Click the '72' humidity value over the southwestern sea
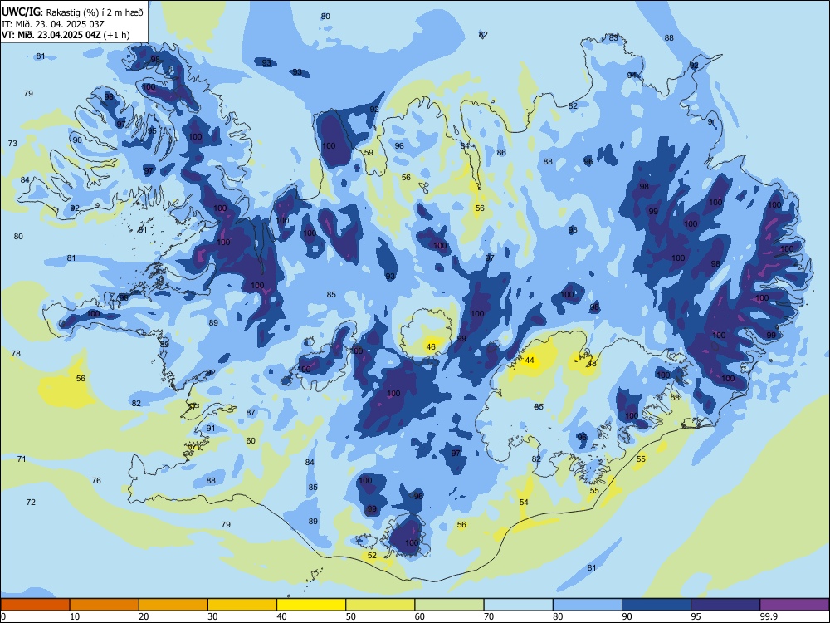 click(31, 503)
